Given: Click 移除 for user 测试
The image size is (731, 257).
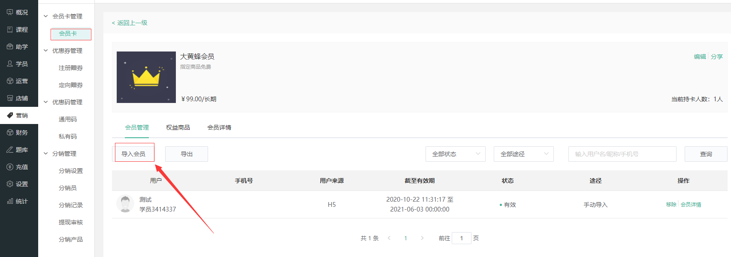Looking at the screenshot, I should point(671,205).
